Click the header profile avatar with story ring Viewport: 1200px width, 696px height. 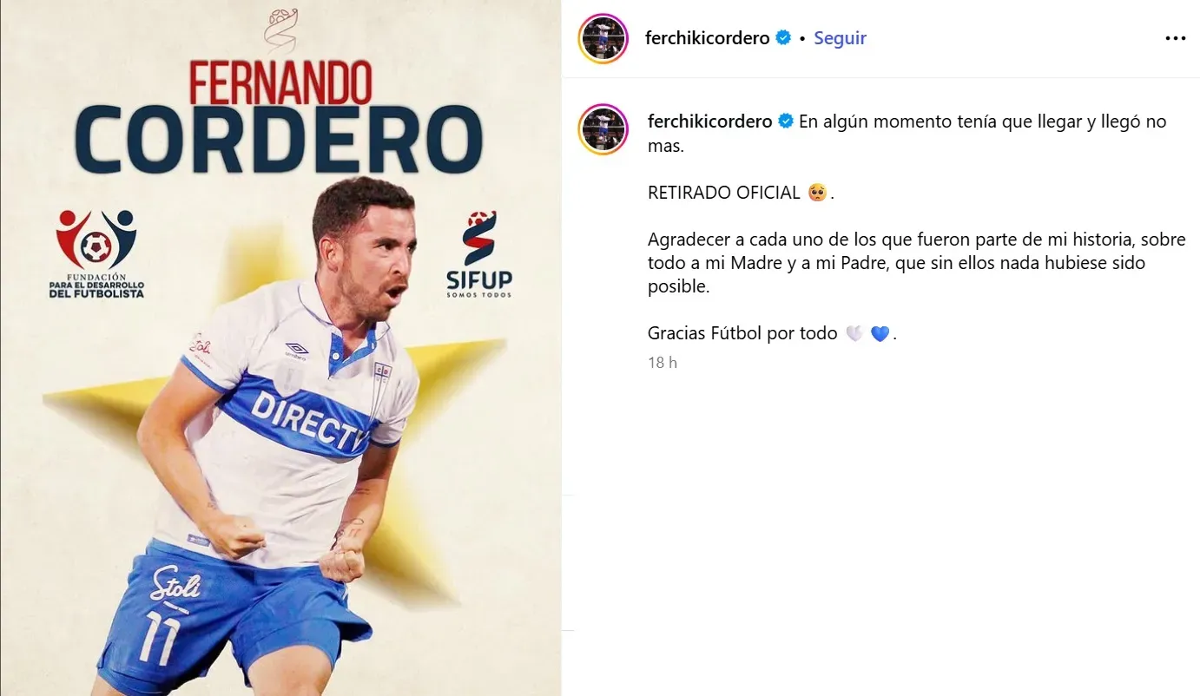point(603,38)
